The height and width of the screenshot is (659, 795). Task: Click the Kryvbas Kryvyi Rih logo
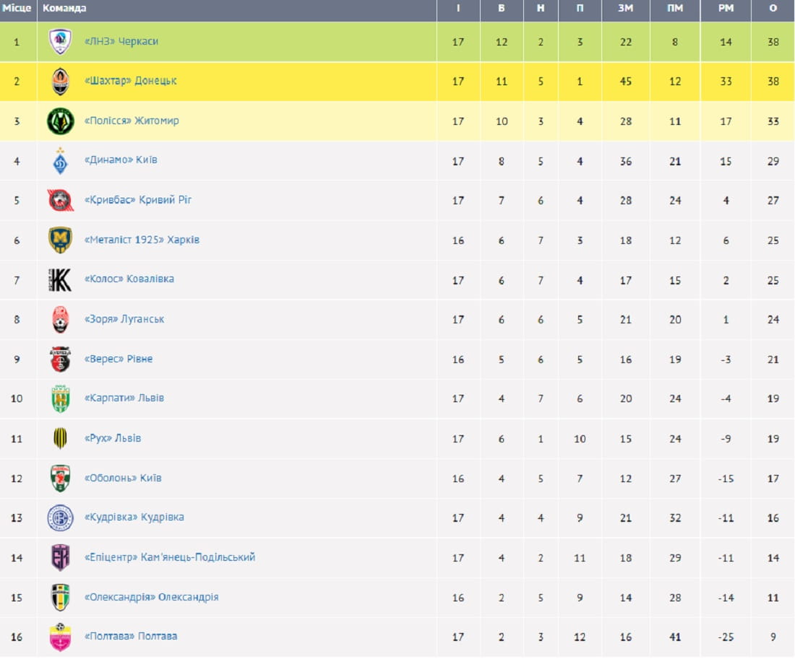(x=61, y=200)
